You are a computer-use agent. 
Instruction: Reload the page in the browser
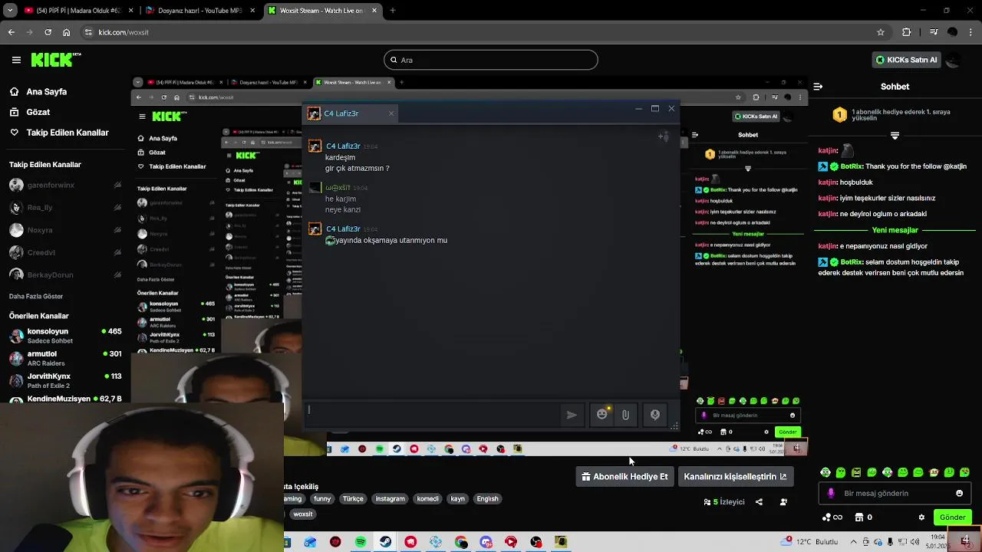tap(48, 32)
